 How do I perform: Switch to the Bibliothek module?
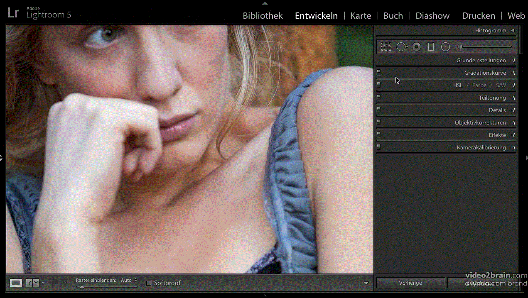pos(263,16)
